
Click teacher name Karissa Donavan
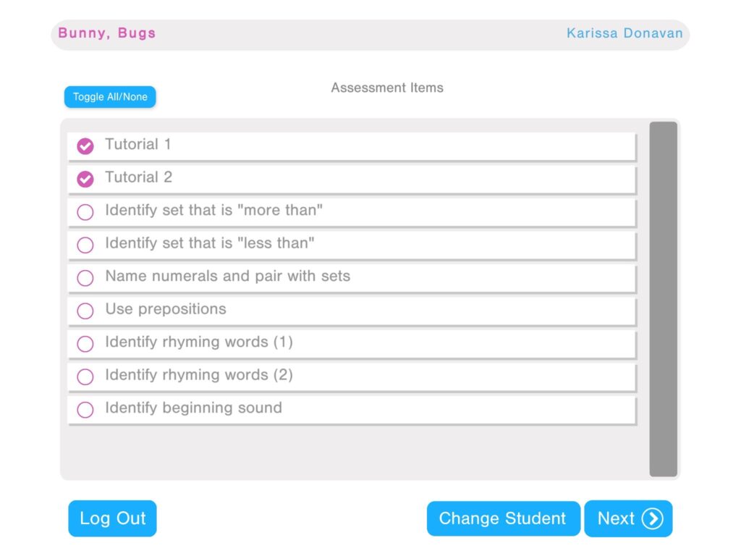pos(624,33)
